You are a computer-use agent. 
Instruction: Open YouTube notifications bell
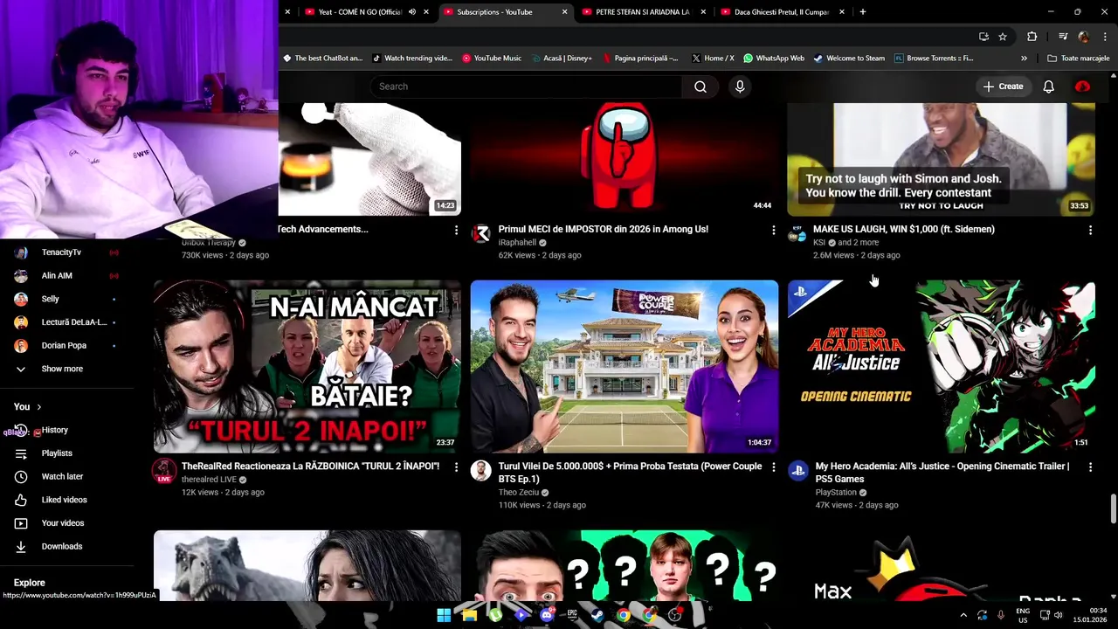(x=1048, y=86)
